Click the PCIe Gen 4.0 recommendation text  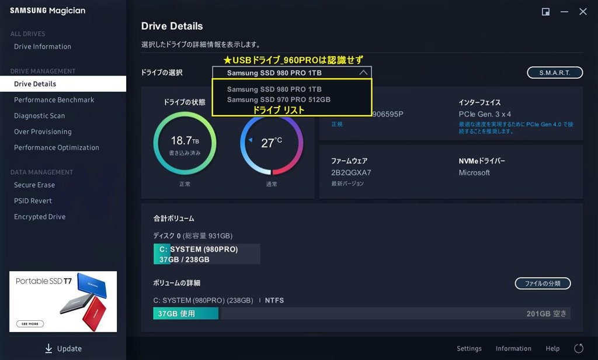tap(516, 128)
